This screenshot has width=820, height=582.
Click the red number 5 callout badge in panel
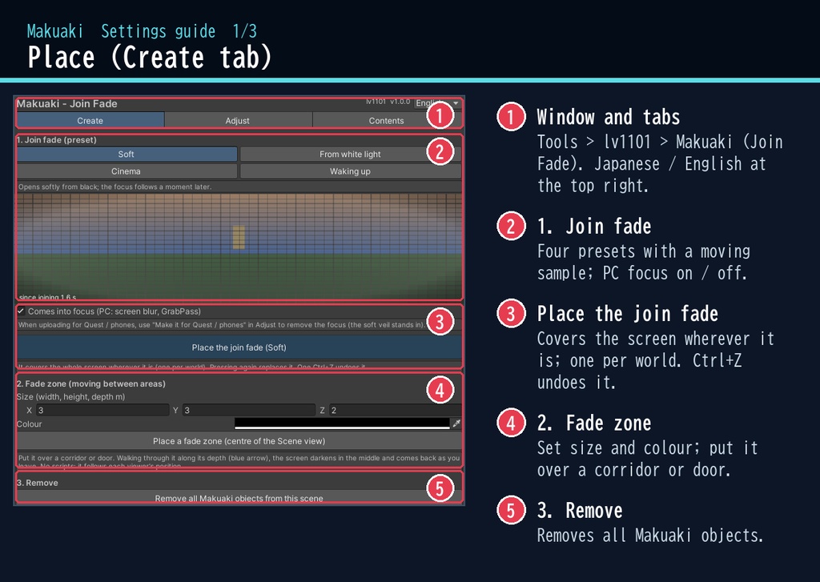coord(440,488)
